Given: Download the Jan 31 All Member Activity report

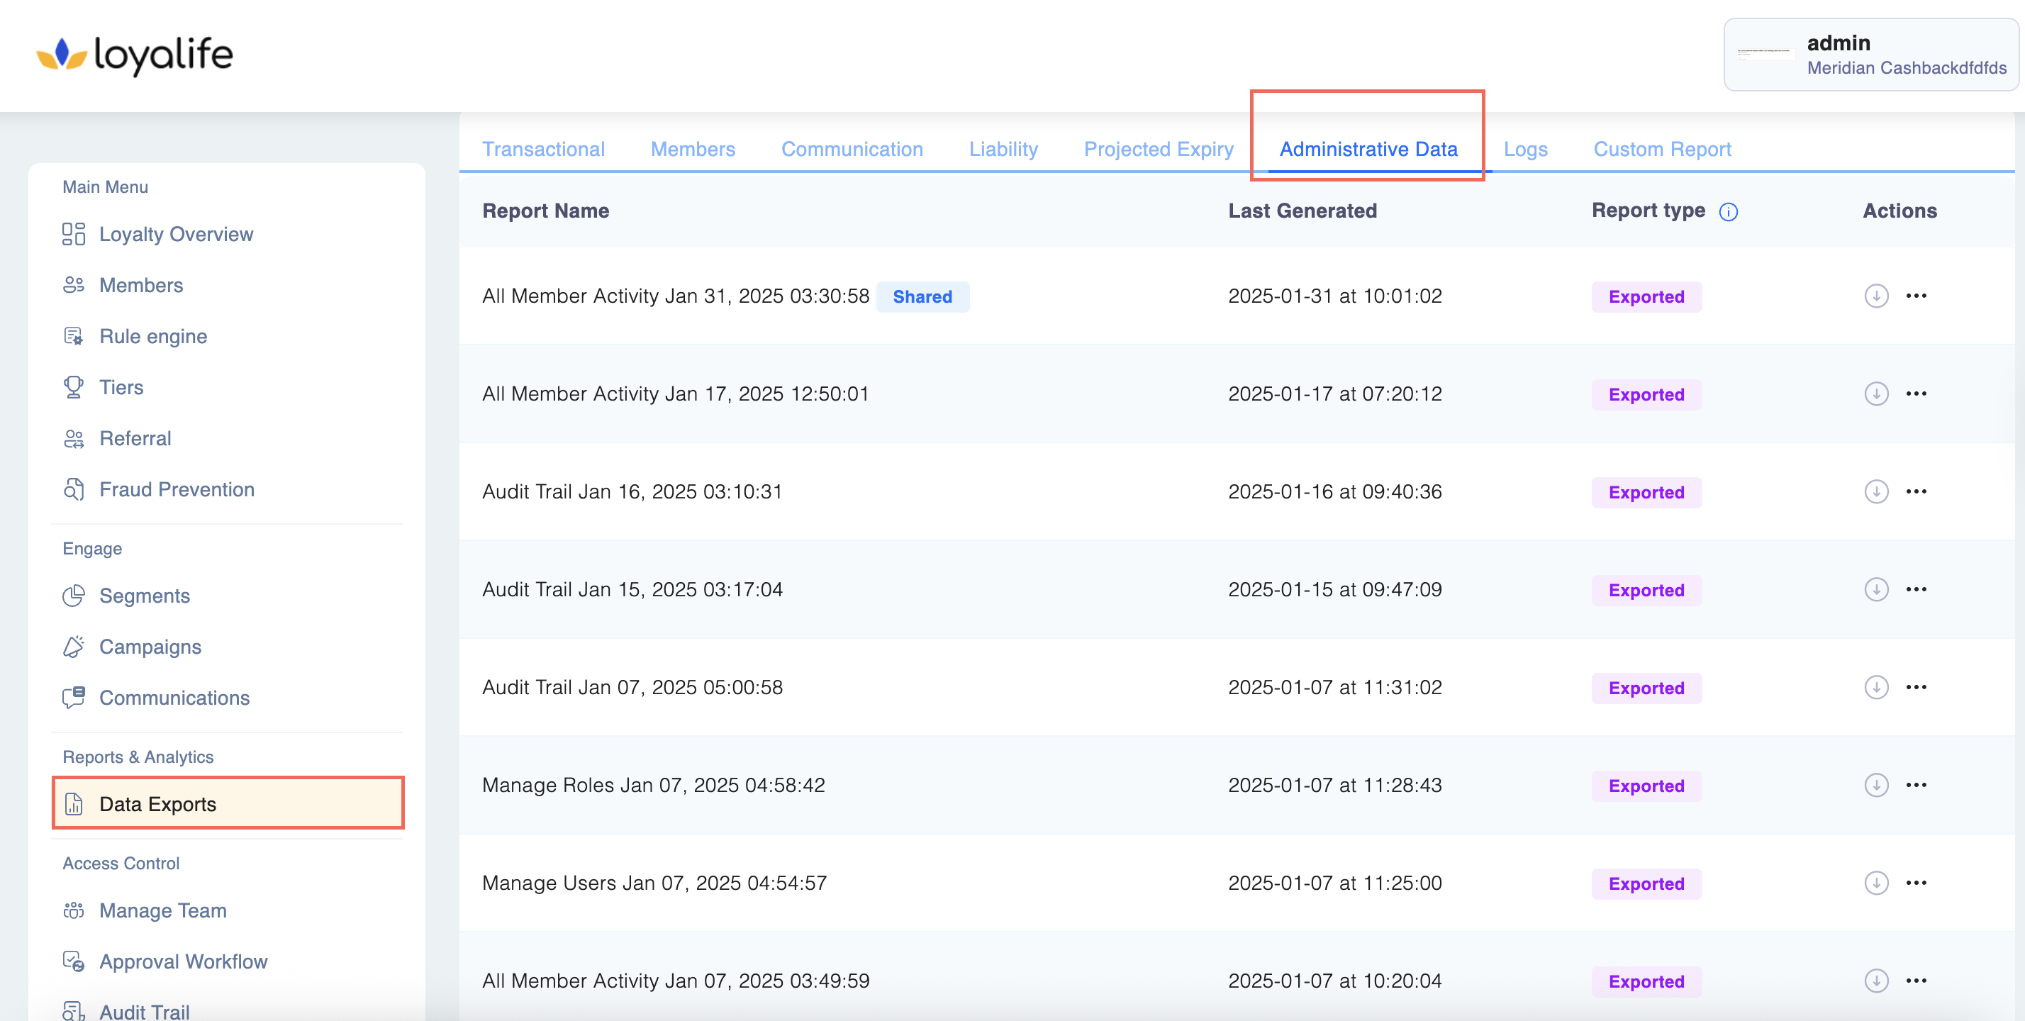Looking at the screenshot, I should click(x=1875, y=296).
